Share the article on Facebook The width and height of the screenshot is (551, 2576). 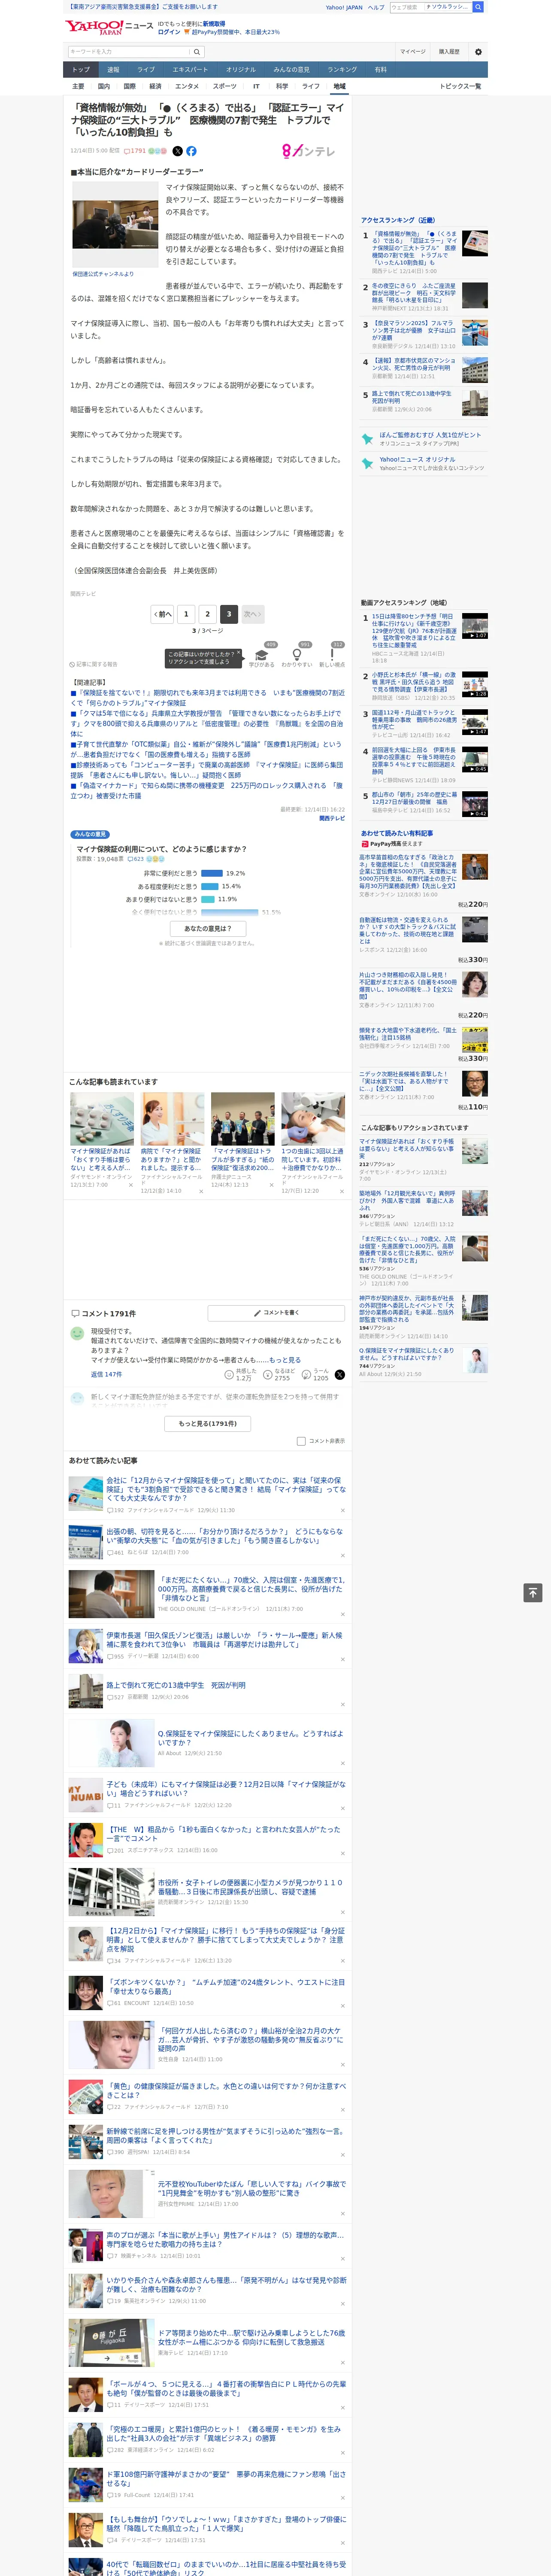(191, 151)
